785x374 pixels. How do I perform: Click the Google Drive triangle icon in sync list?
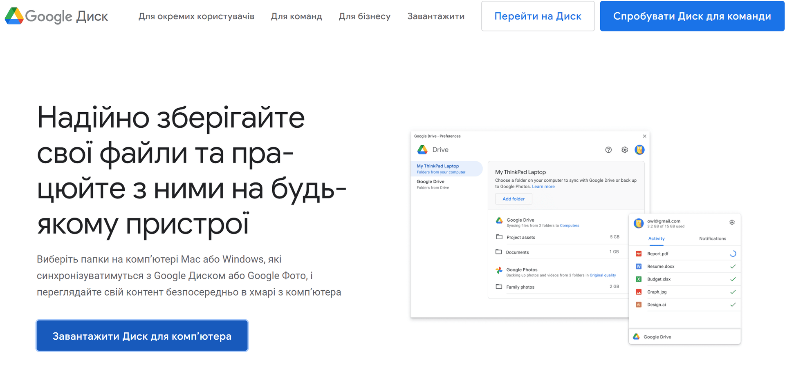pyautogui.click(x=499, y=220)
